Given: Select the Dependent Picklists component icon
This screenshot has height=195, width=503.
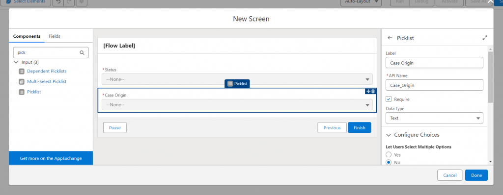Looking at the screenshot, I should (x=22, y=71).
